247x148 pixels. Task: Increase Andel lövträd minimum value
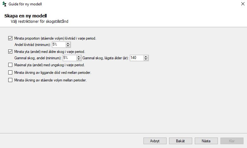tap(68, 43)
